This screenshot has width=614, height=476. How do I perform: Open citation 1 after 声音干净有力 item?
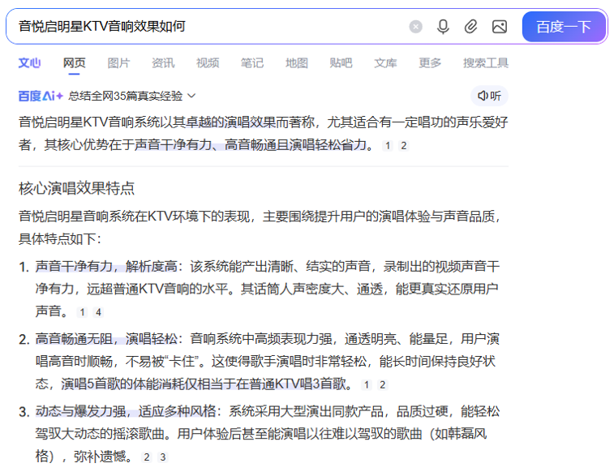pyautogui.click(x=82, y=312)
